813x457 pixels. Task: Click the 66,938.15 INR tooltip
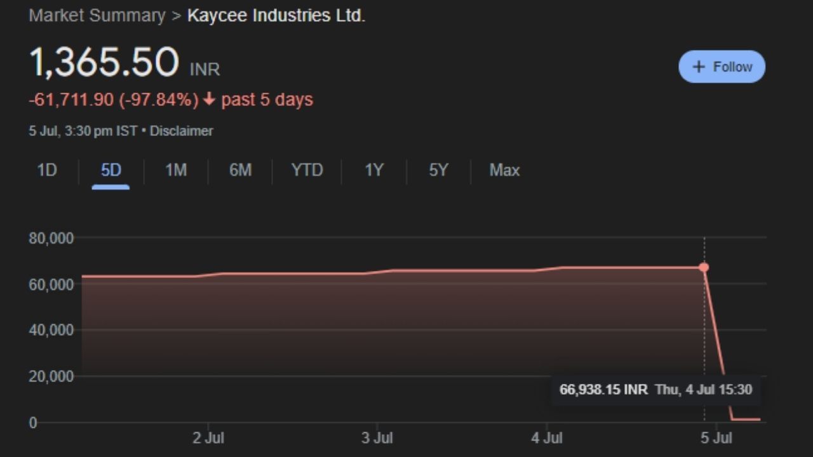(655, 390)
